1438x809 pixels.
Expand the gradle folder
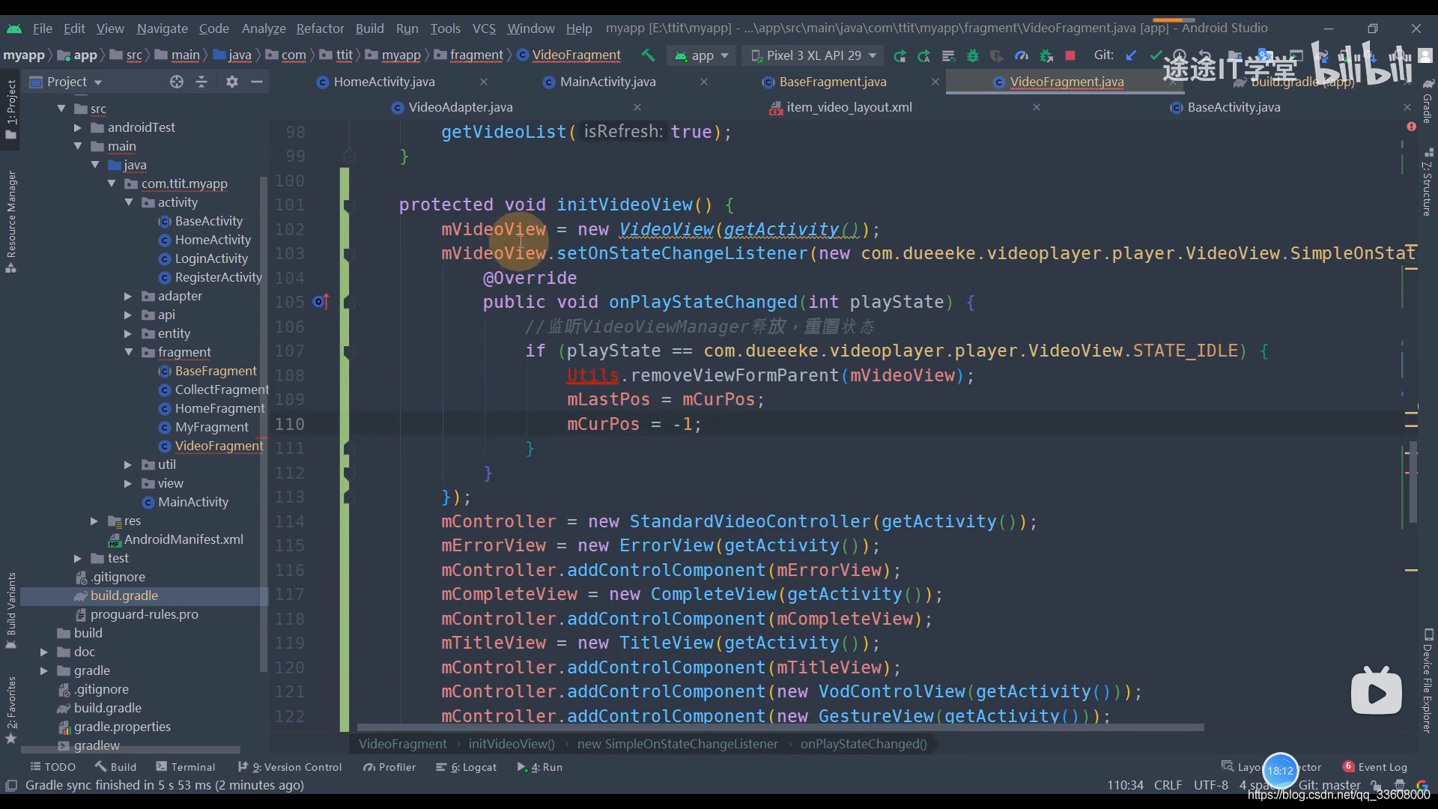pos(44,670)
